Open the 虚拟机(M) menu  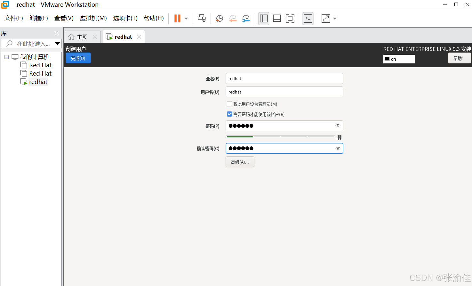pos(93,18)
